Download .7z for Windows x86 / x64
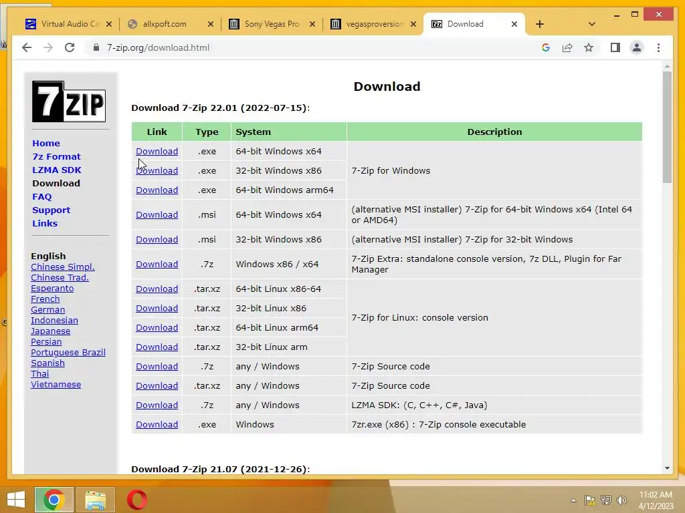Screen dimensions: 685x513 (157, 265)
